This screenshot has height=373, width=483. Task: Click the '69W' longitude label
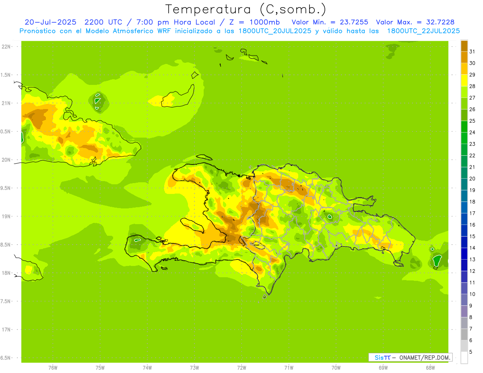(383, 368)
